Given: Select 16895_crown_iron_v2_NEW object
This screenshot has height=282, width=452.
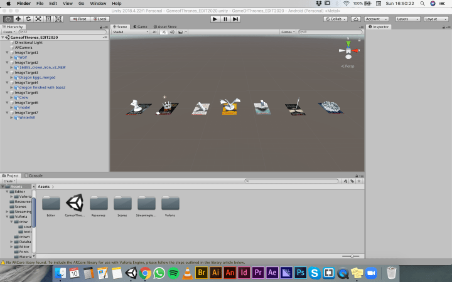Looking at the screenshot, I should 43,68.
